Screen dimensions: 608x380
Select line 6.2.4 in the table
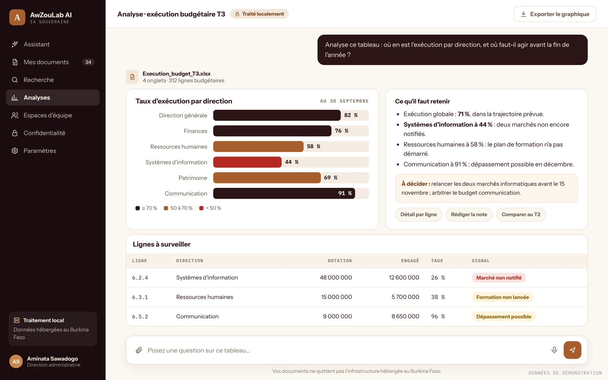click(x=356, y=278)
